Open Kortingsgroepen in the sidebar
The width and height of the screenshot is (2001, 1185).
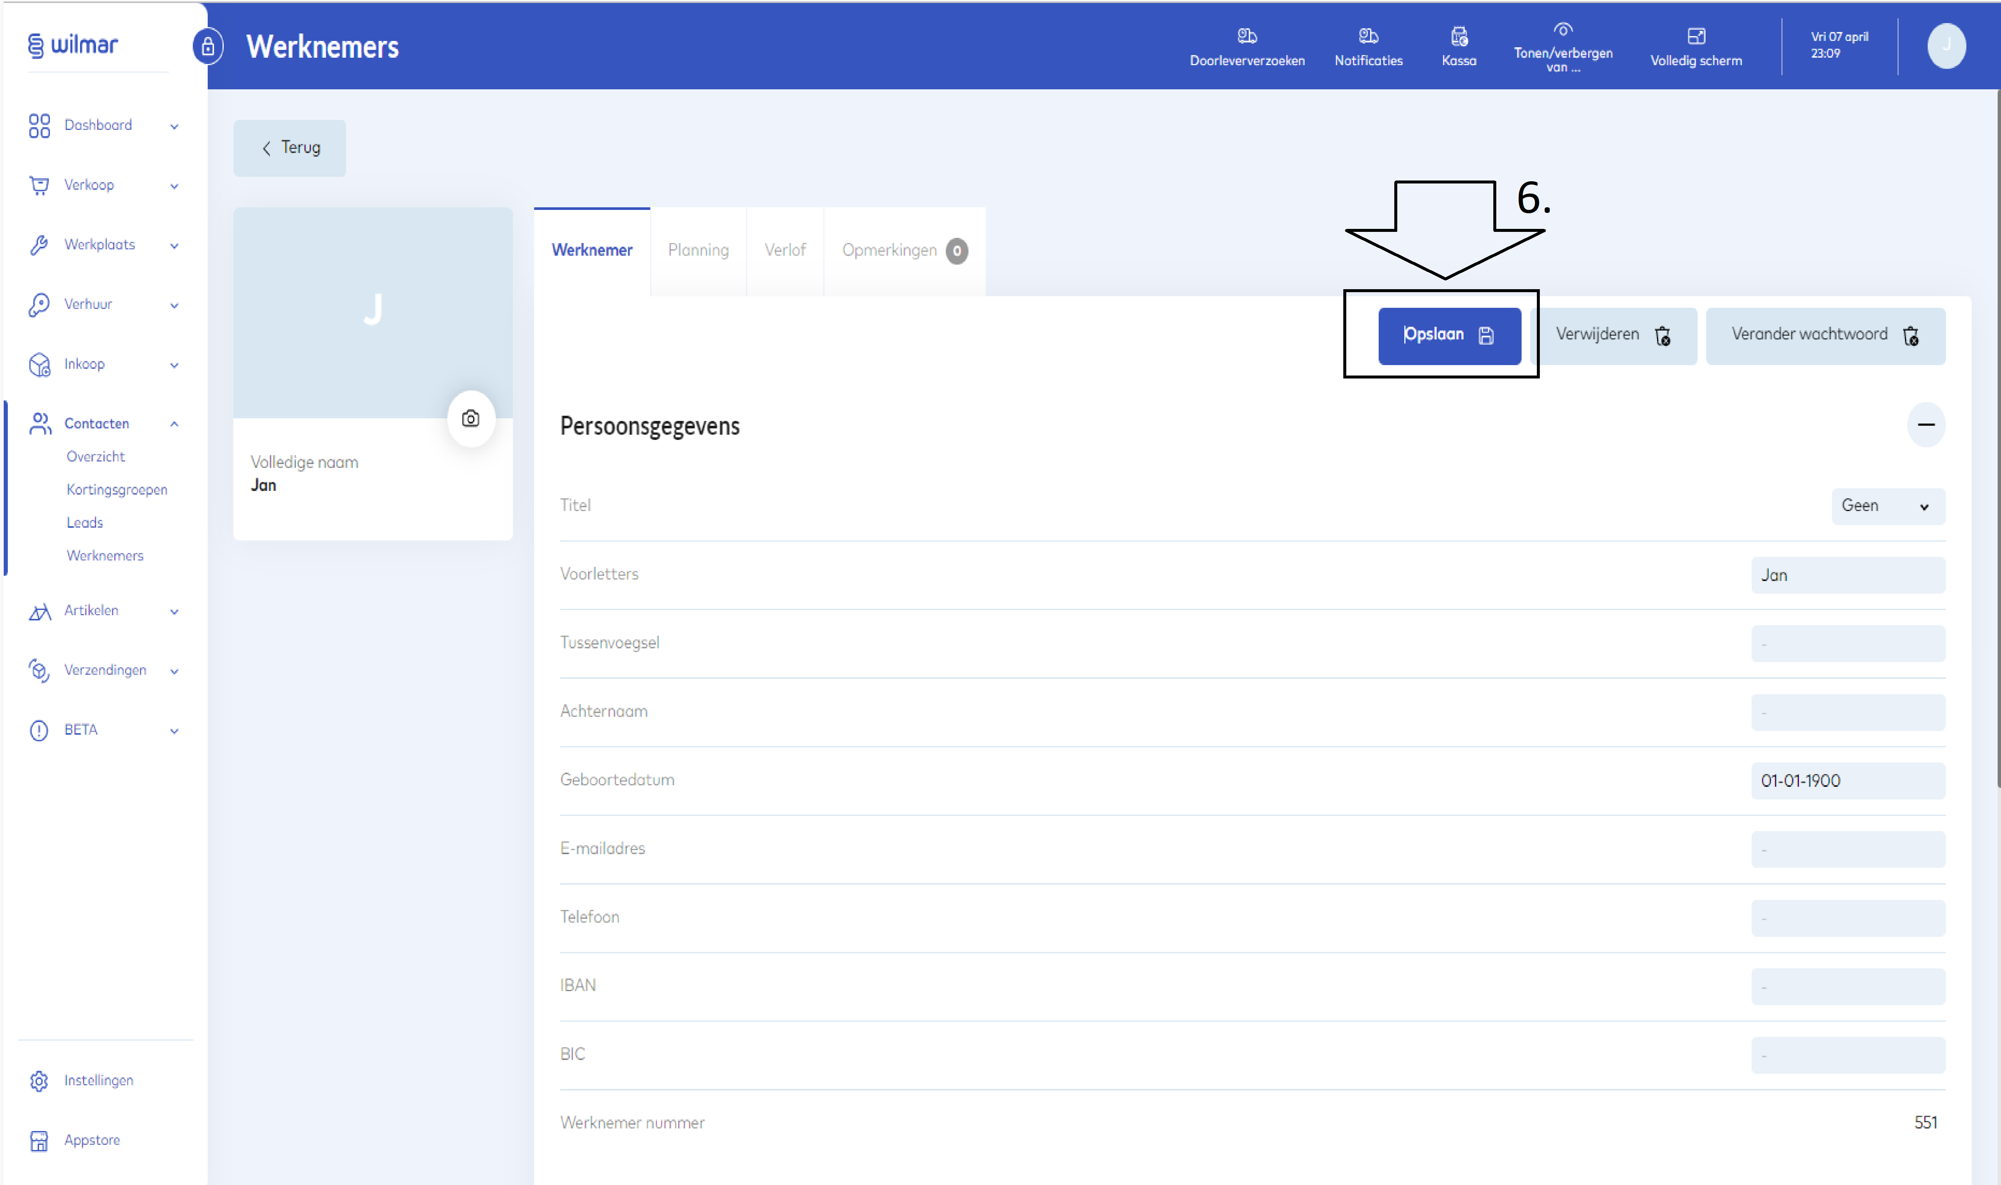point(117,489)
